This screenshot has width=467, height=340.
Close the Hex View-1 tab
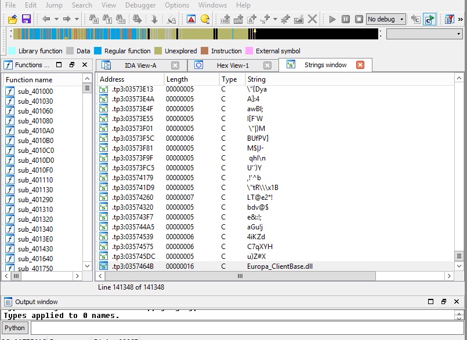(267, 65)
